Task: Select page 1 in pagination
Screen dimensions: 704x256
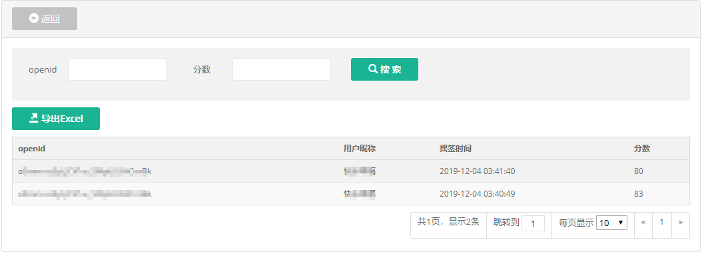Action: [661, 222]
